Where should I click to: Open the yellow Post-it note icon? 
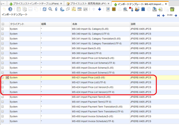(x=74, y=9)
